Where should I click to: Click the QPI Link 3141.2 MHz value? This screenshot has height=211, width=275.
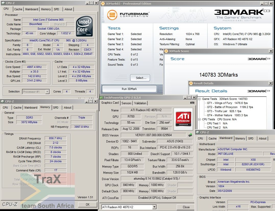click(34, 80)
